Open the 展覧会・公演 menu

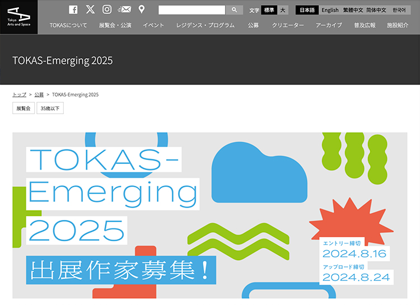click(x=115, y=25)
